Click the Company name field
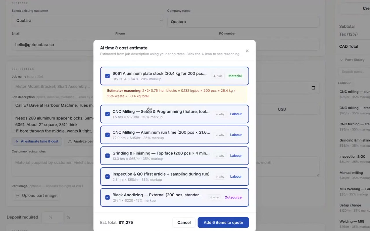The height and width of the screenshot is (231, 370). [x=243, y=22]
